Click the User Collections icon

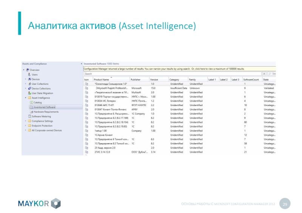point(30,84)
